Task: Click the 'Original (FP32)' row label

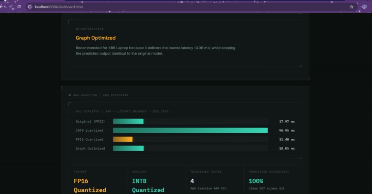Action: [x=90, y=122]
